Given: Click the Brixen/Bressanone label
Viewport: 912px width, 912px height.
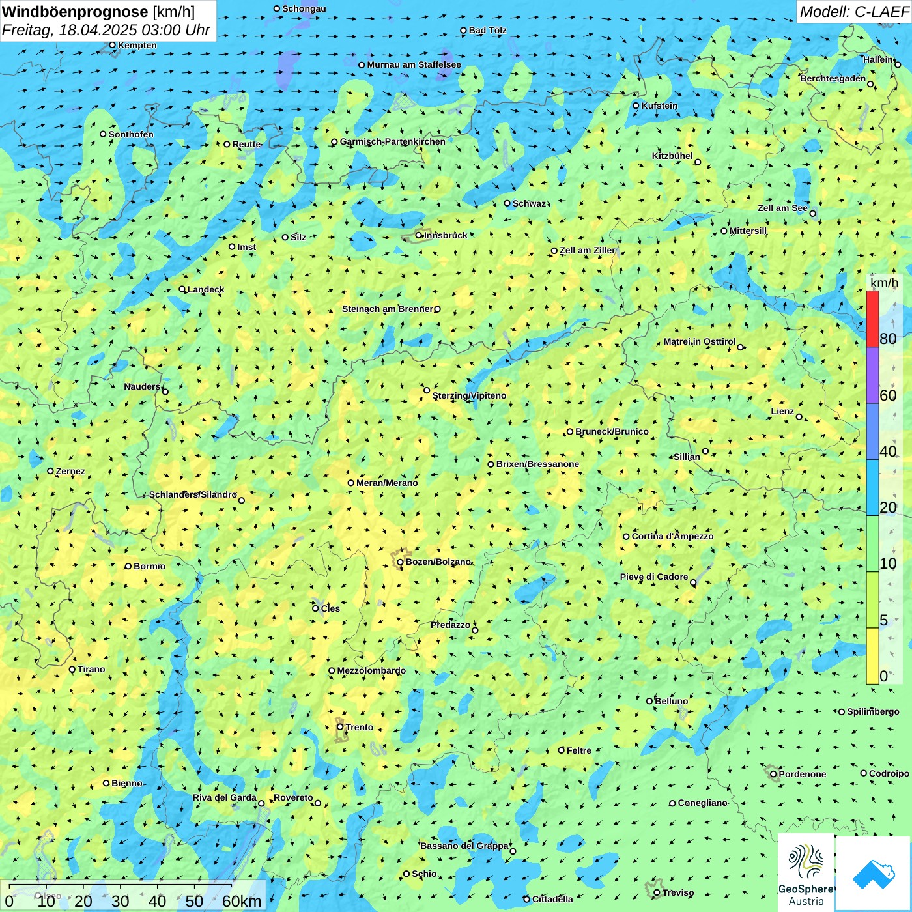Looking at the screenshot, I should click(x=537, y=464).
